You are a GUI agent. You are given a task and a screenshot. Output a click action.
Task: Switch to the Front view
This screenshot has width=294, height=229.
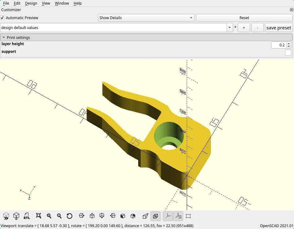tap(123, 216)
